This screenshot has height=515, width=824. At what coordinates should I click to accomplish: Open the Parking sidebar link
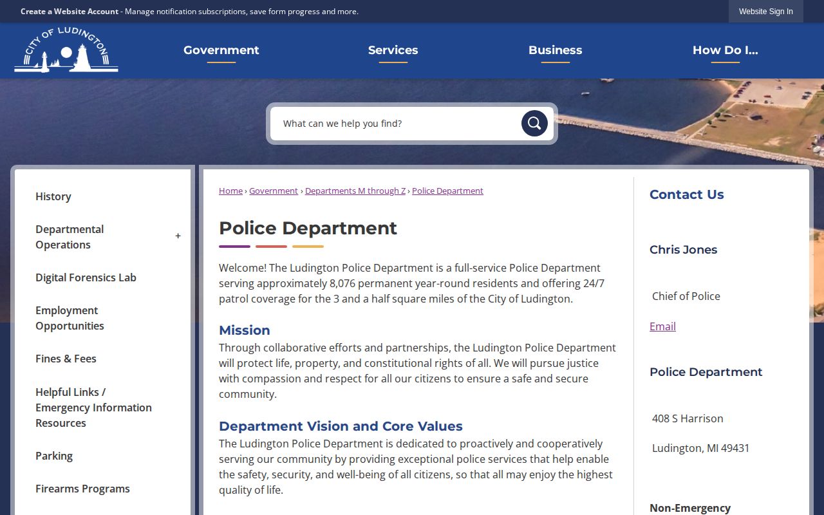click(x=54, y=456)
